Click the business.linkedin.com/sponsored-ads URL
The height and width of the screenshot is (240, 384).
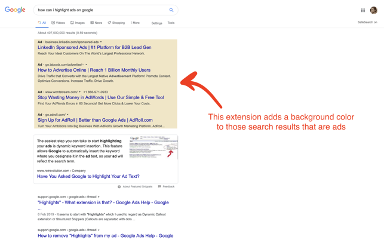pos(72,42)
